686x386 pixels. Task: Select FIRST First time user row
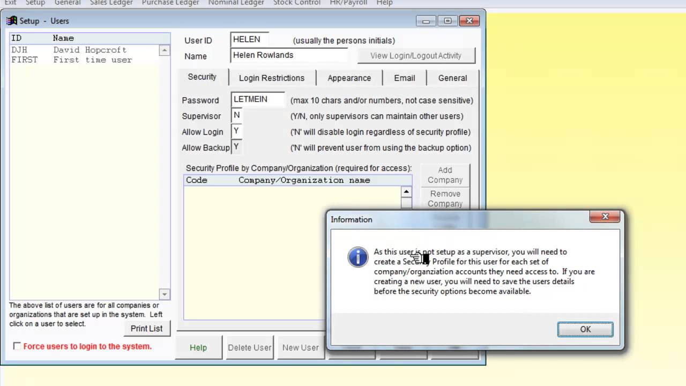(85, 60)
